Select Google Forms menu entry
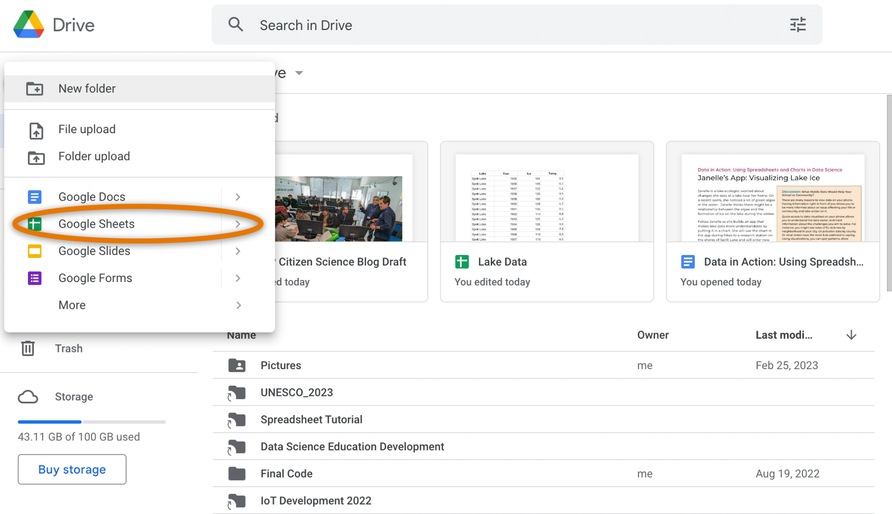892x514 pixels. point(139,278)
